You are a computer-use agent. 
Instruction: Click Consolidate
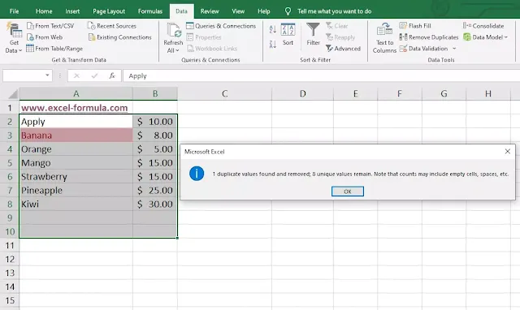pos(483,26)
